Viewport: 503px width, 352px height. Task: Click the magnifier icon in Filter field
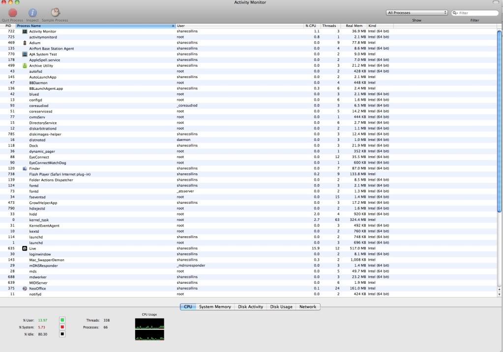(x=455, y=13)
